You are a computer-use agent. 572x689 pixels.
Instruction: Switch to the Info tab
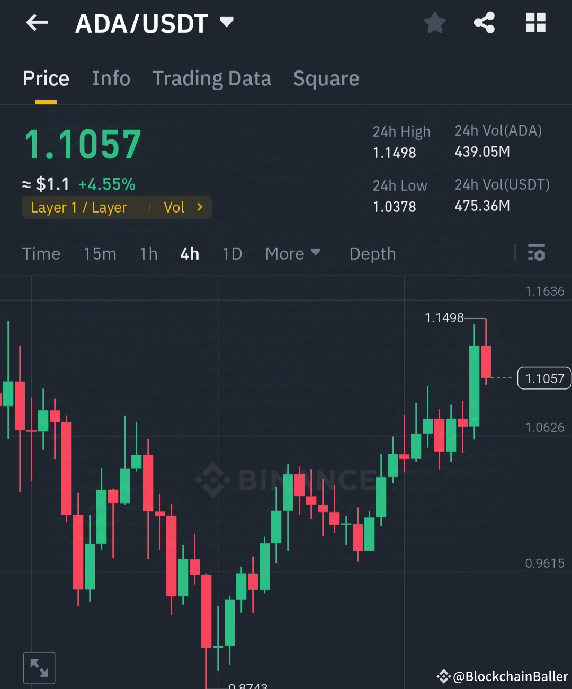pyautogui.click(x=111, y=78)
